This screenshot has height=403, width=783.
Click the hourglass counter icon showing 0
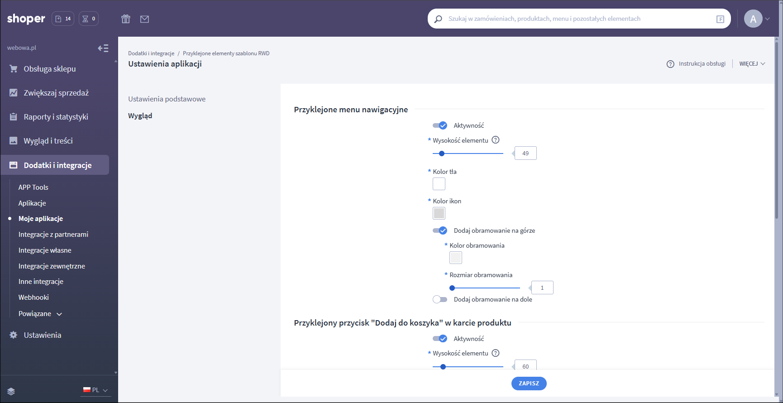(89, 19)
